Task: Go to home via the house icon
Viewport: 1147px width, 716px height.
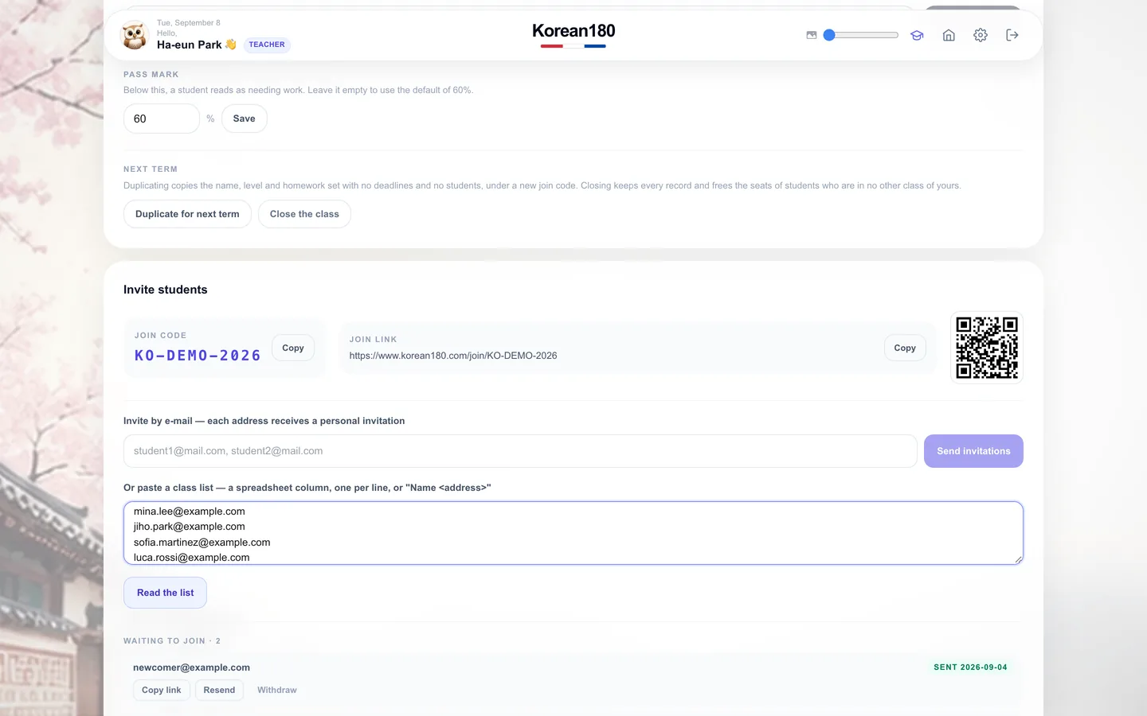Action: click(949, 35)
